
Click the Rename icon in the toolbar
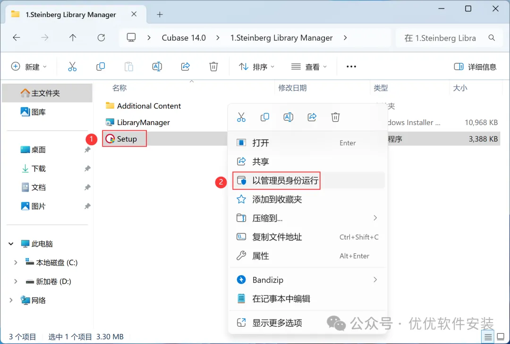(157, 67)
